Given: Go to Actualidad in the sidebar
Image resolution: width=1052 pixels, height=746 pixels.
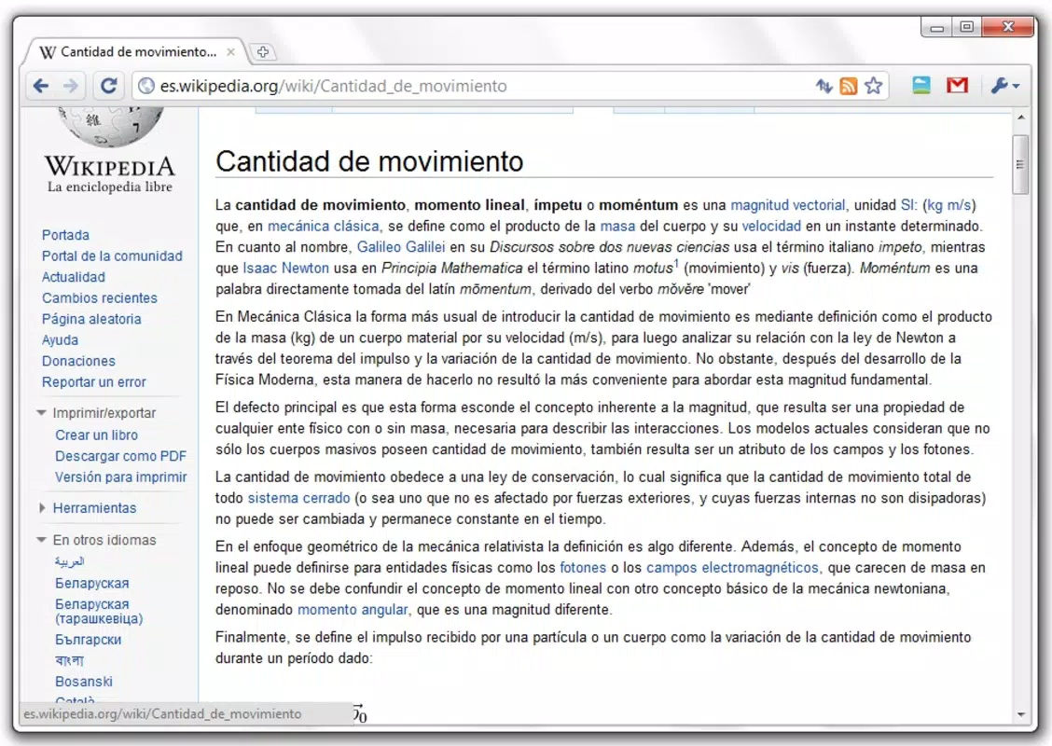Looking at the screenshot, I should 74,276.
